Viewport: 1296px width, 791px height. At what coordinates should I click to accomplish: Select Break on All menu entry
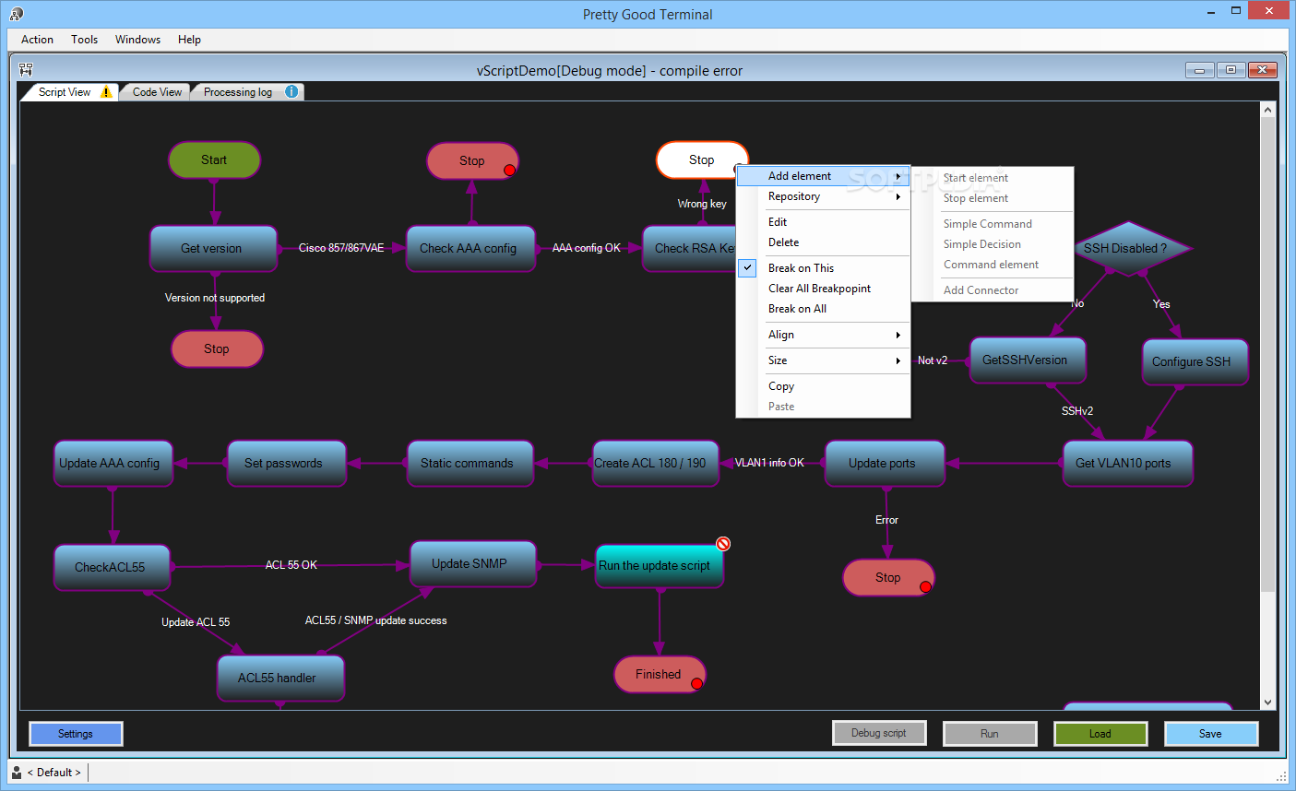pos(823,309)
